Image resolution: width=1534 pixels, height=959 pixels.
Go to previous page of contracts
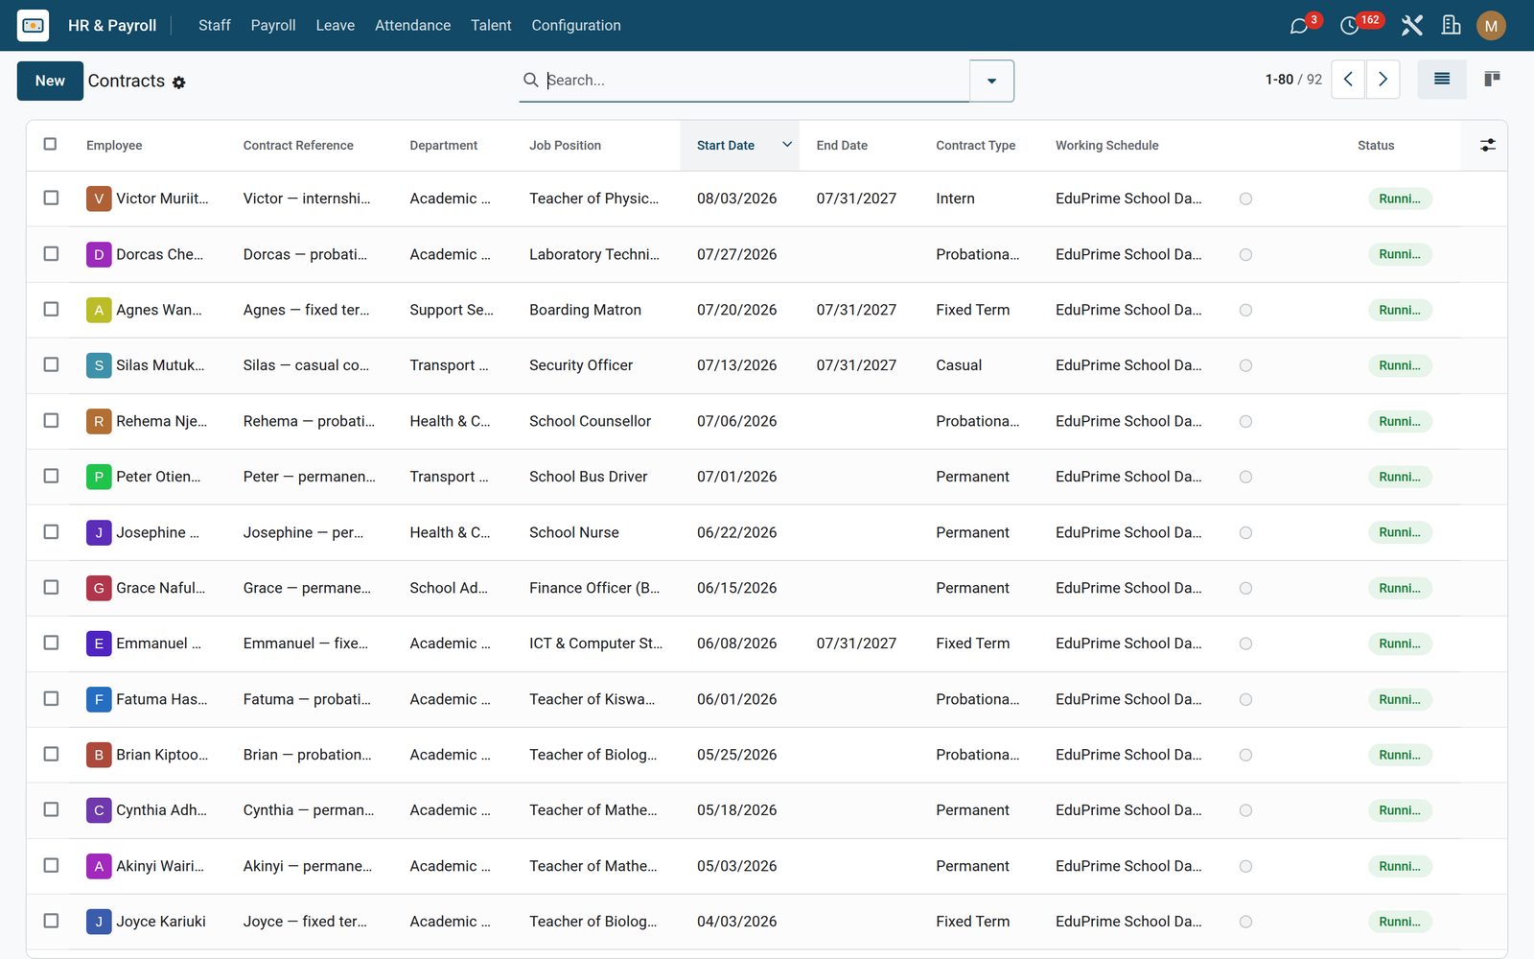tap(1348, 80)
